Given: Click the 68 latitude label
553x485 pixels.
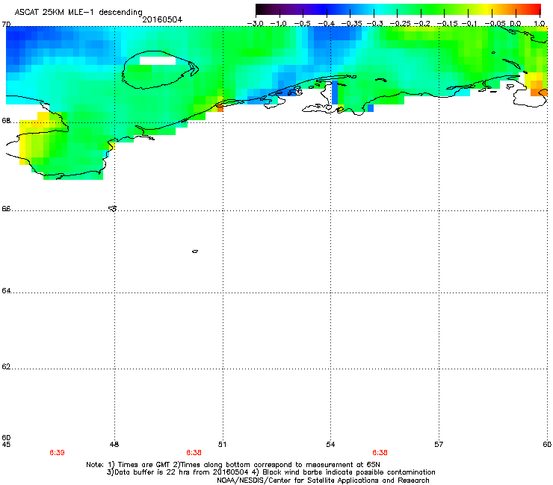Looking at the screenshot, I should click(6, 121).
